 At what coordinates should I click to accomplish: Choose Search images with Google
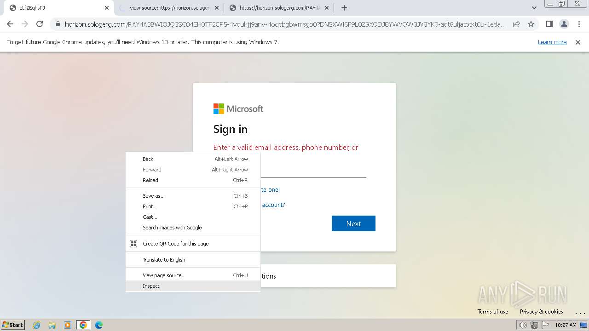[x=193, y=228]
